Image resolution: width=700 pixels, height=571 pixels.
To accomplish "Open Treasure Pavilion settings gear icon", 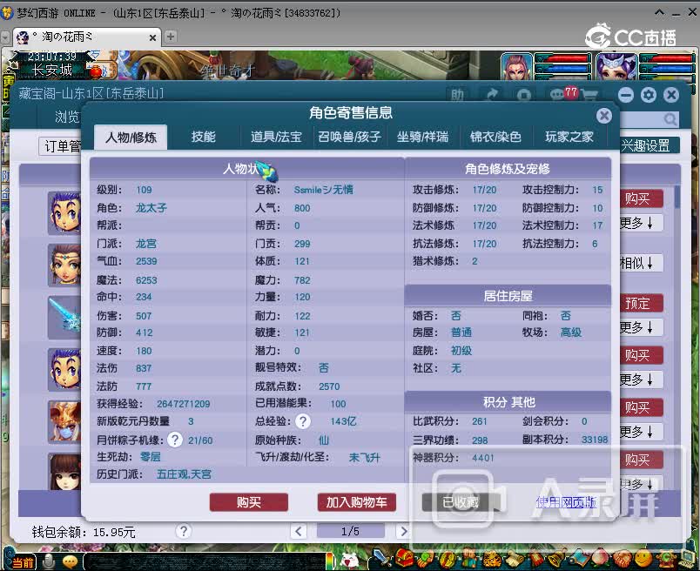I will coord(649,95).
